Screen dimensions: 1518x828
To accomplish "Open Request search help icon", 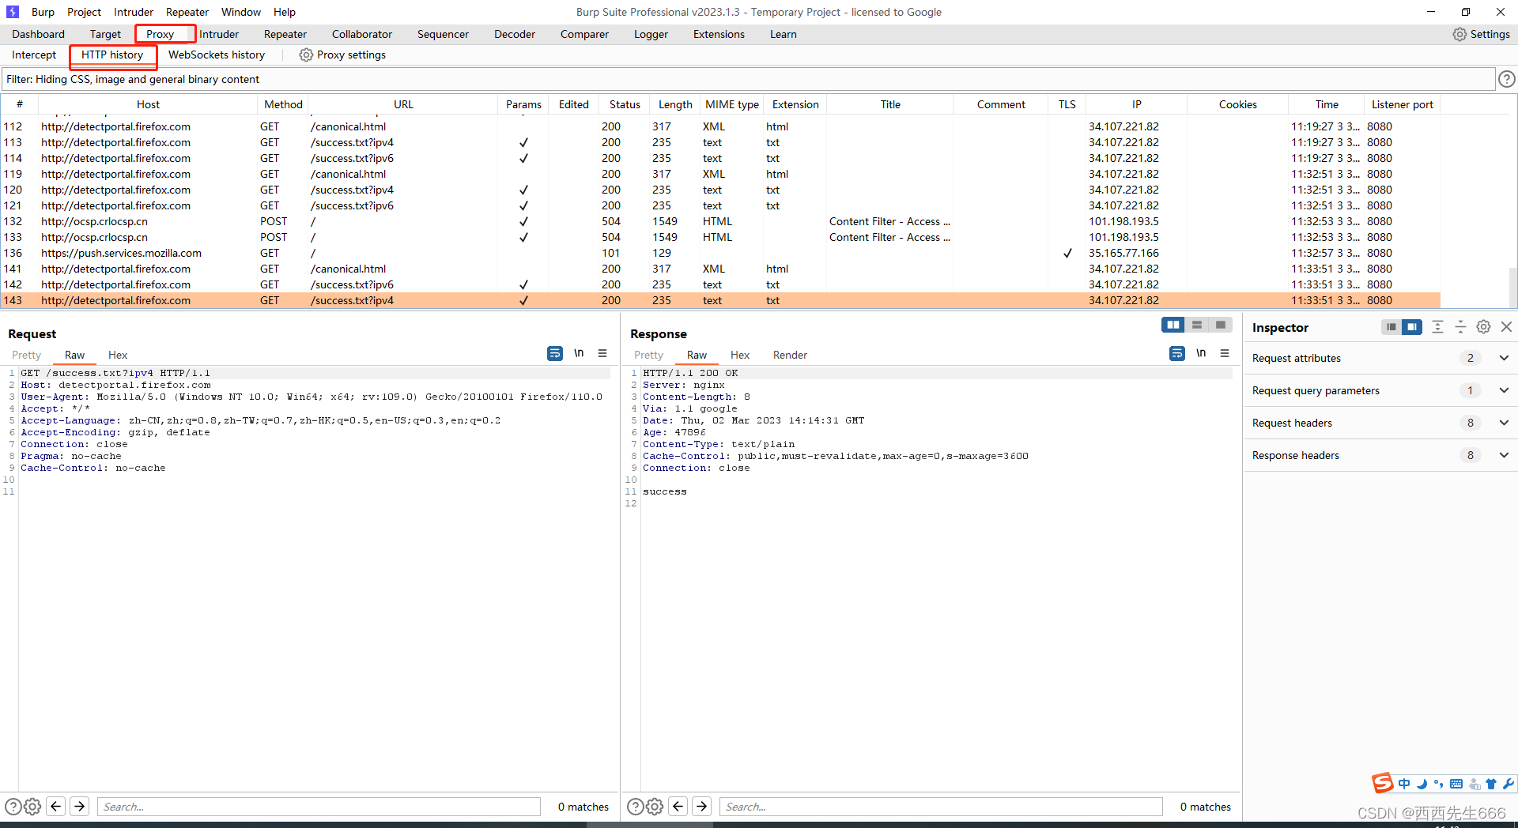I will (13, 807).
